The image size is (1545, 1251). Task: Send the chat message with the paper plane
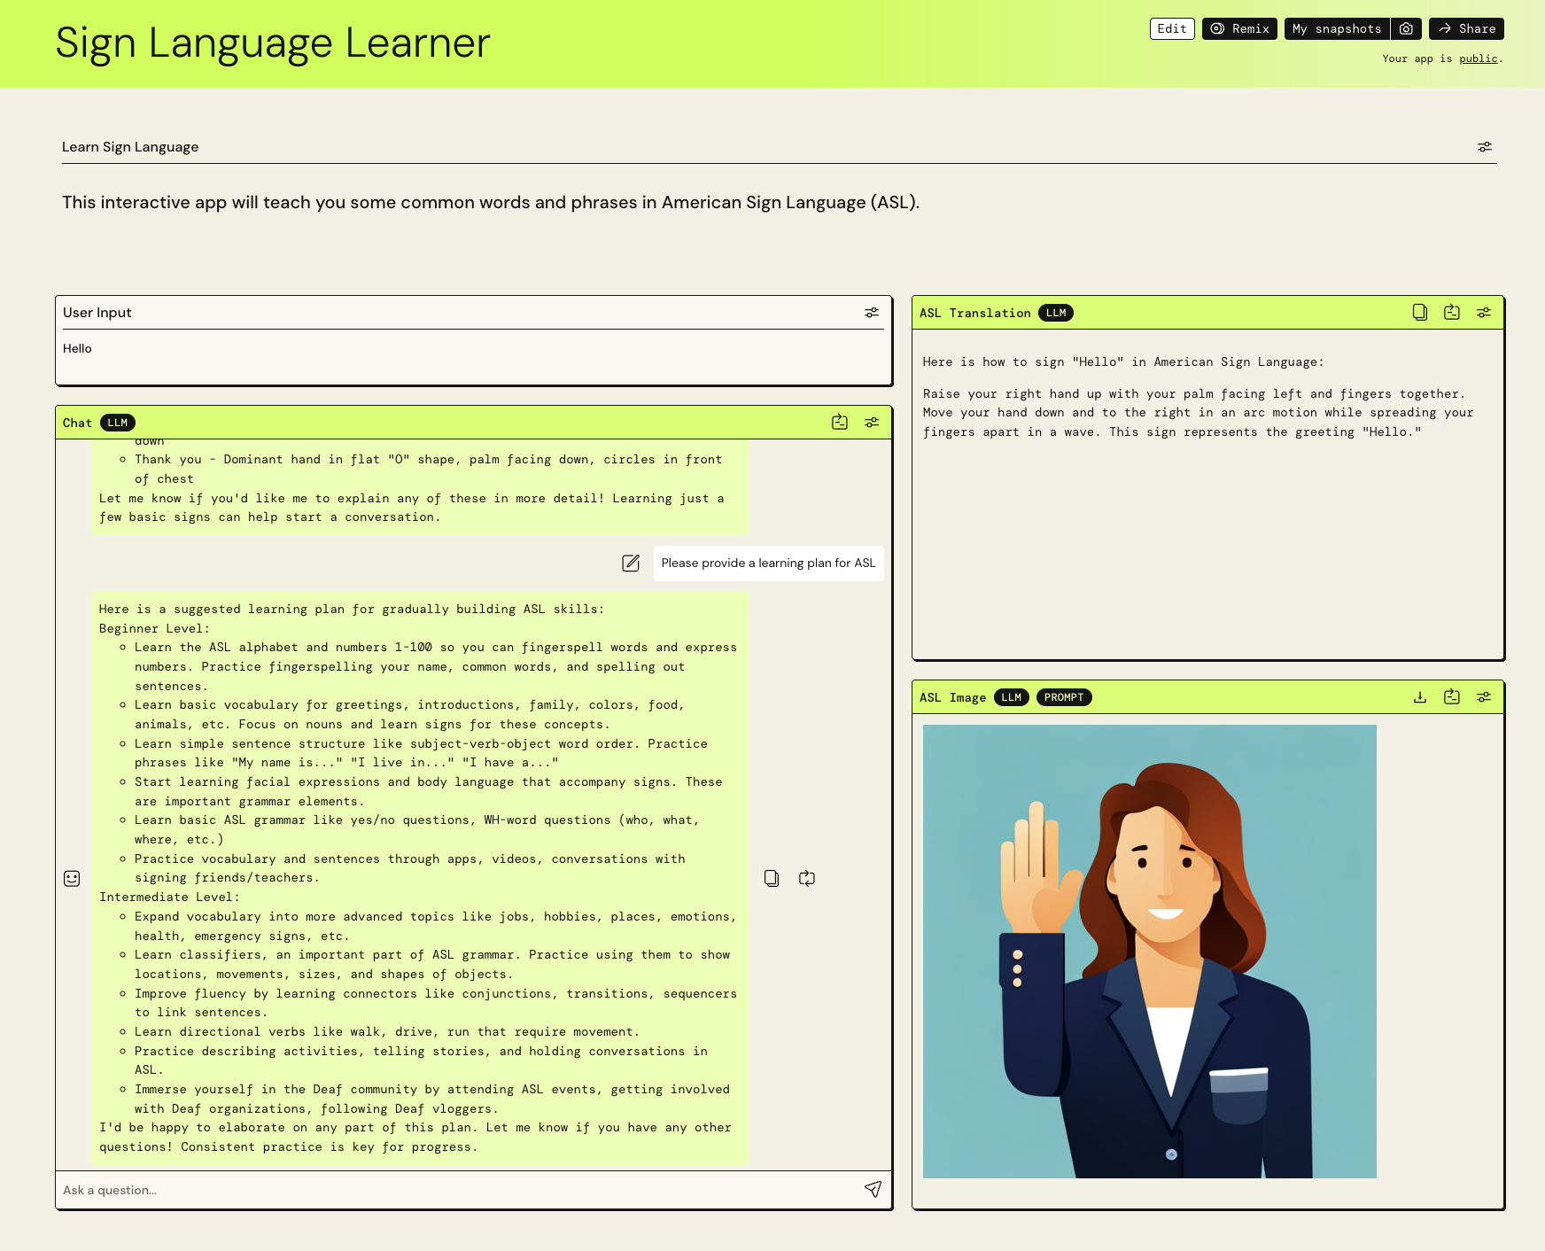click(873, 1191)
